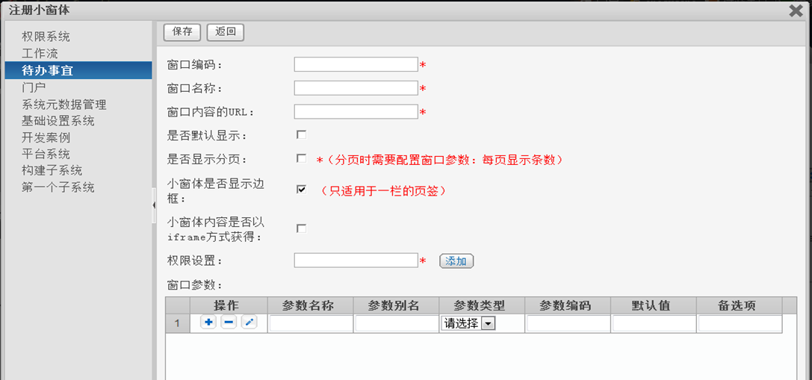Click the 默认值 cell in row 1
Image resolution: width=812 pixels, height=380 pixels.
coord(654,323)
